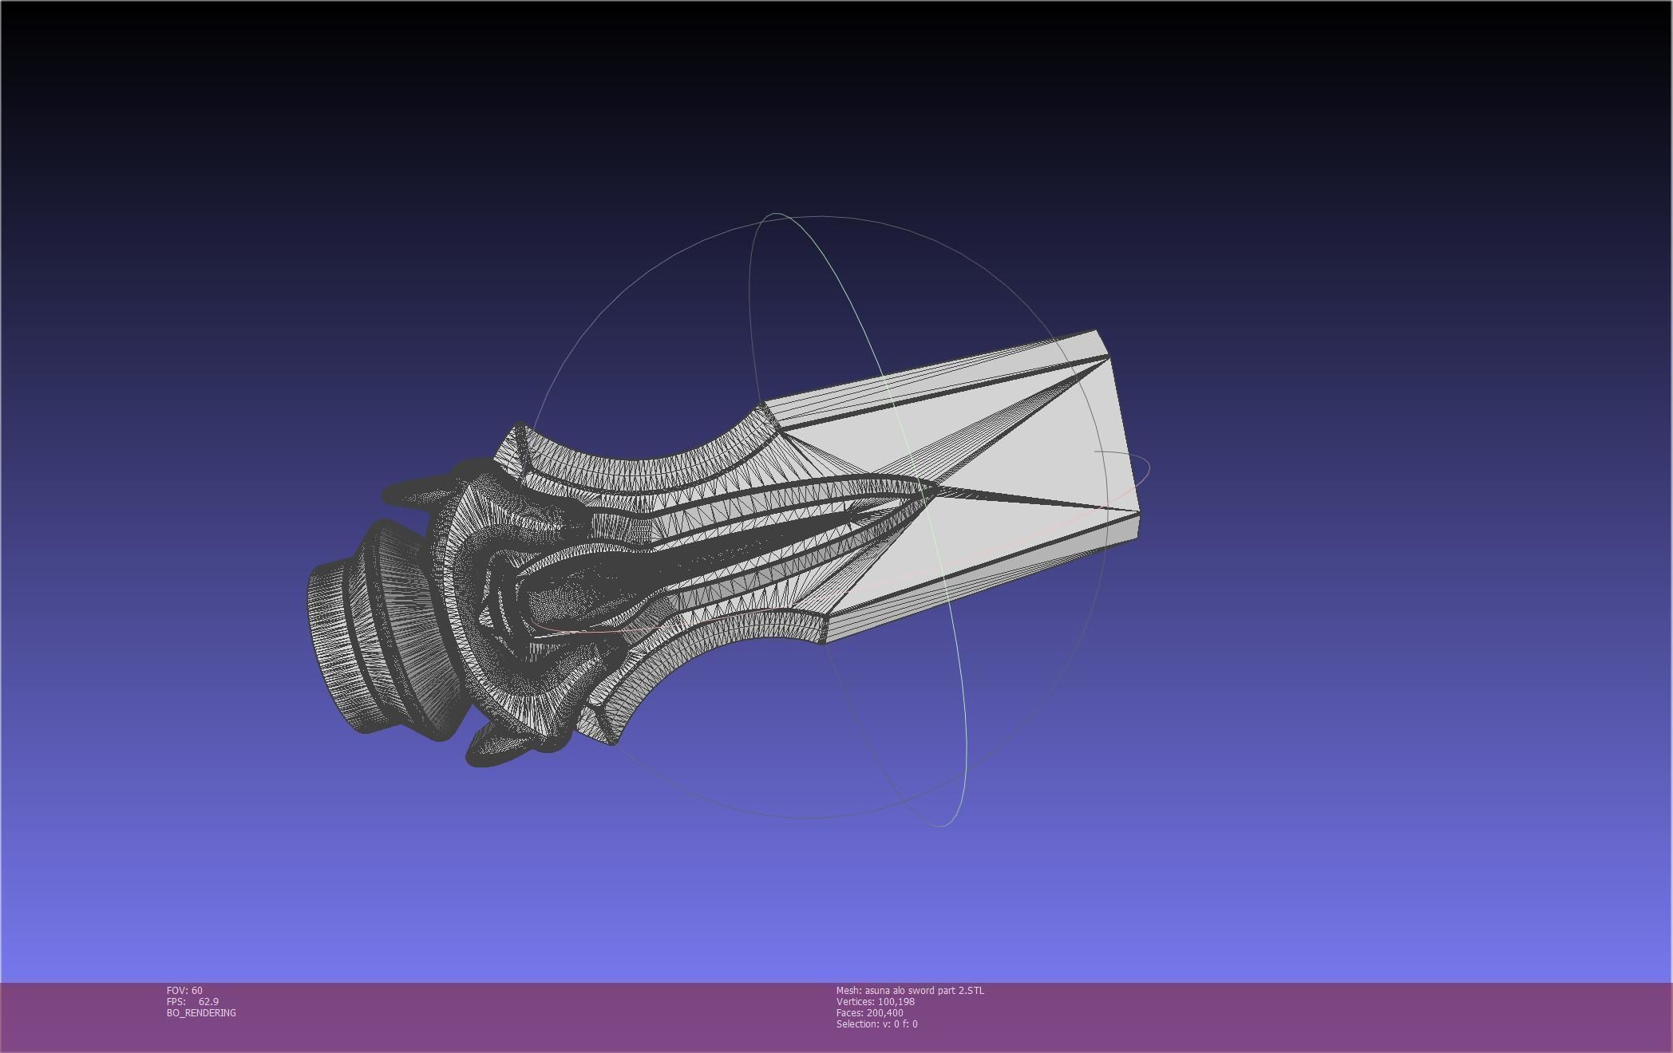Click the FPS: 62.9 readout
1673x1053 pixels.
(x=192, y=1001)
